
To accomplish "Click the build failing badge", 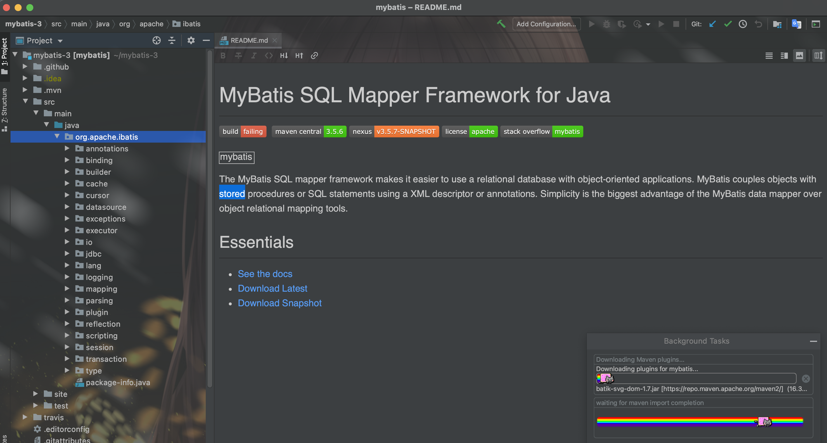I will coord(243,131).
